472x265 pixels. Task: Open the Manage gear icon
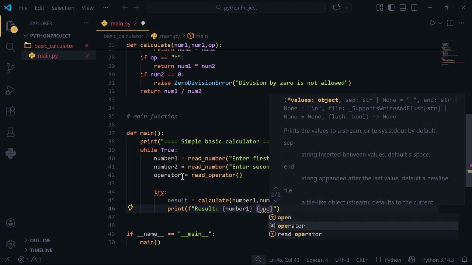(10, 244)
